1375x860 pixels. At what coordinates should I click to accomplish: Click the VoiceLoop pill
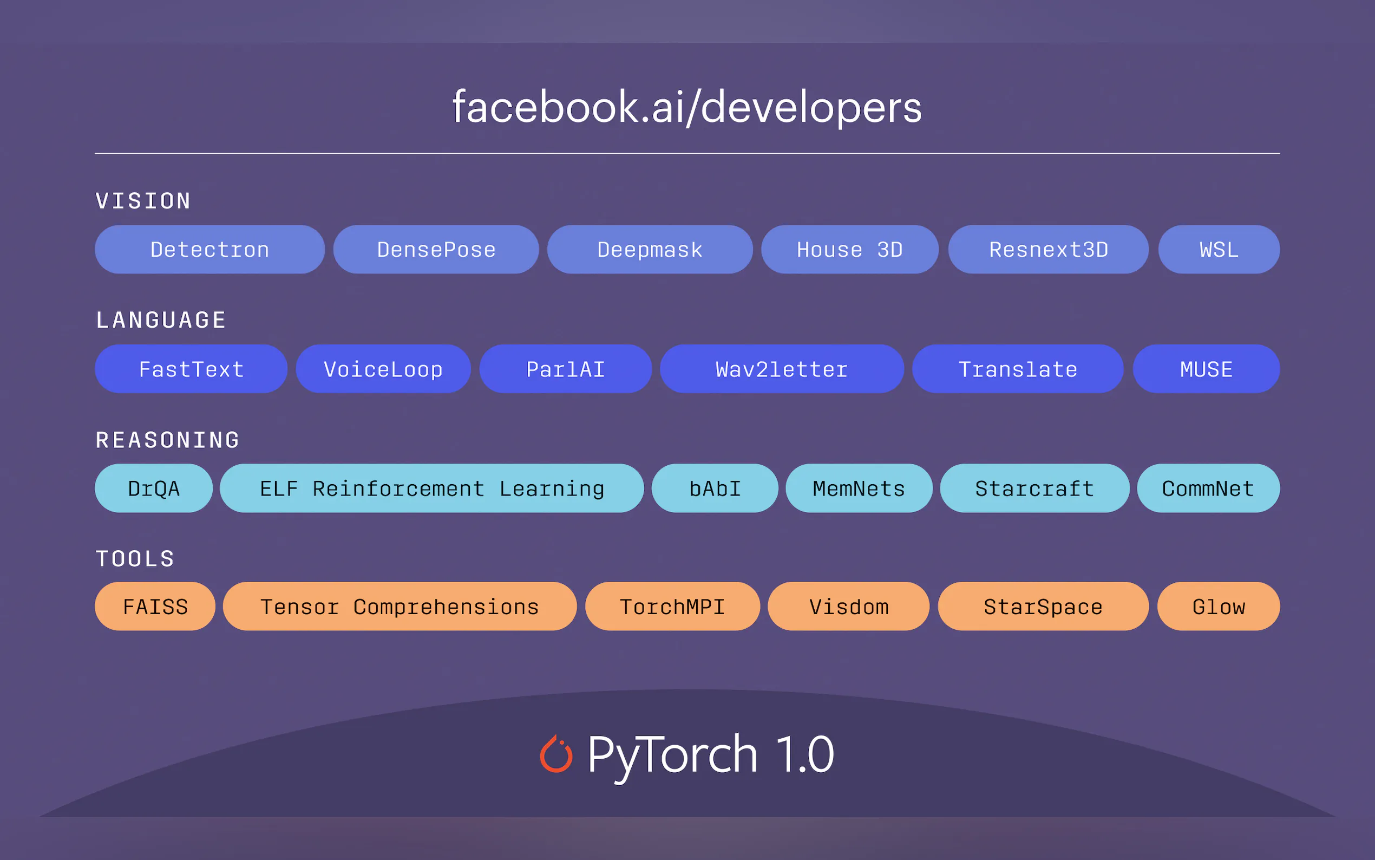click(x=383, y=369)
